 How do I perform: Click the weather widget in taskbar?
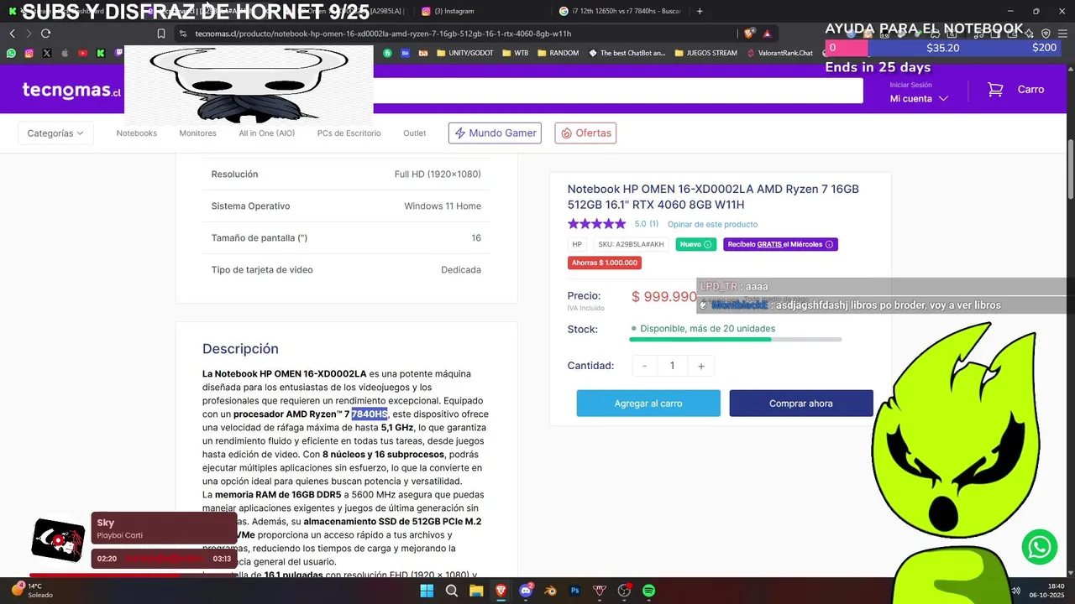click(33, 591)
